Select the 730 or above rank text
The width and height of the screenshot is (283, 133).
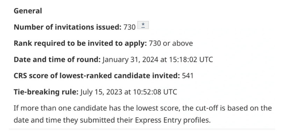tap(171, 43)
